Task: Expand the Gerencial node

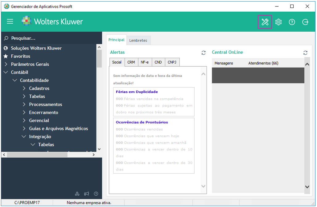Action: click(24, 120)
